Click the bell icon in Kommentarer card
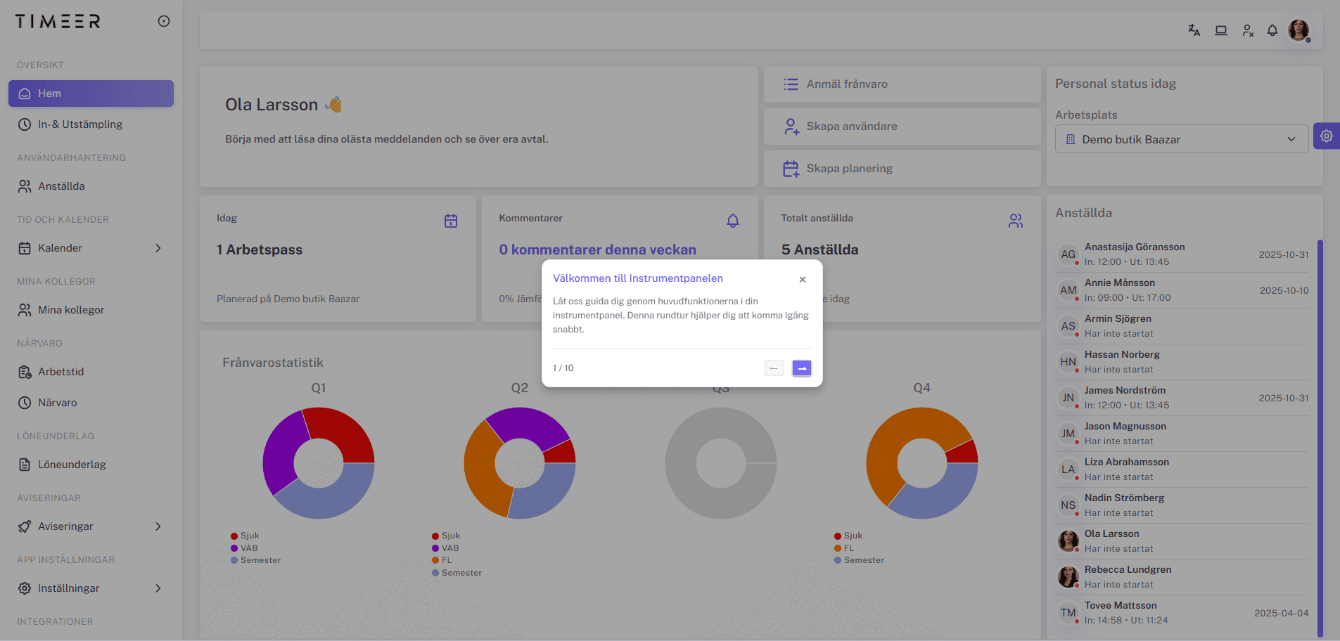Image resolution: width=1340 pixels, height=641 pixels. tap(733, 221)
